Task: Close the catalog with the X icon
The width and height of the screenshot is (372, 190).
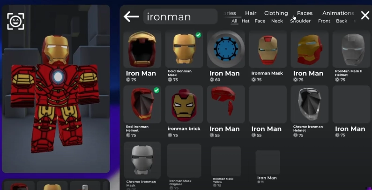Action: coord(365,15)
